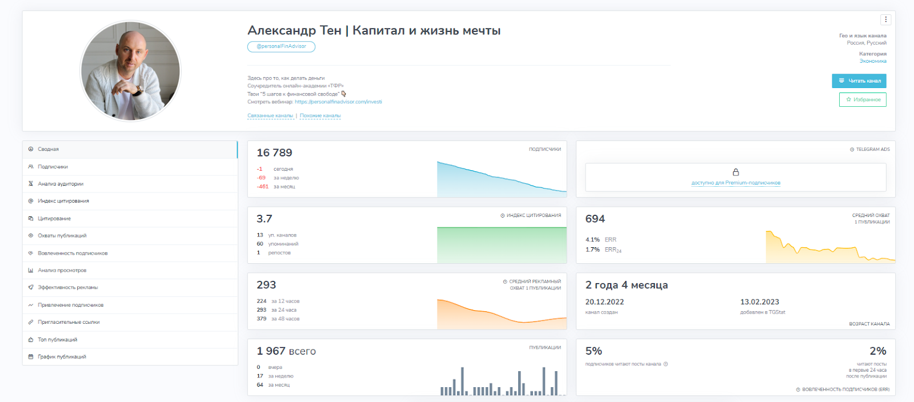The image size is (914, 402).
Task: Click the 3.7 citation index value
Action: click(264, 219)
